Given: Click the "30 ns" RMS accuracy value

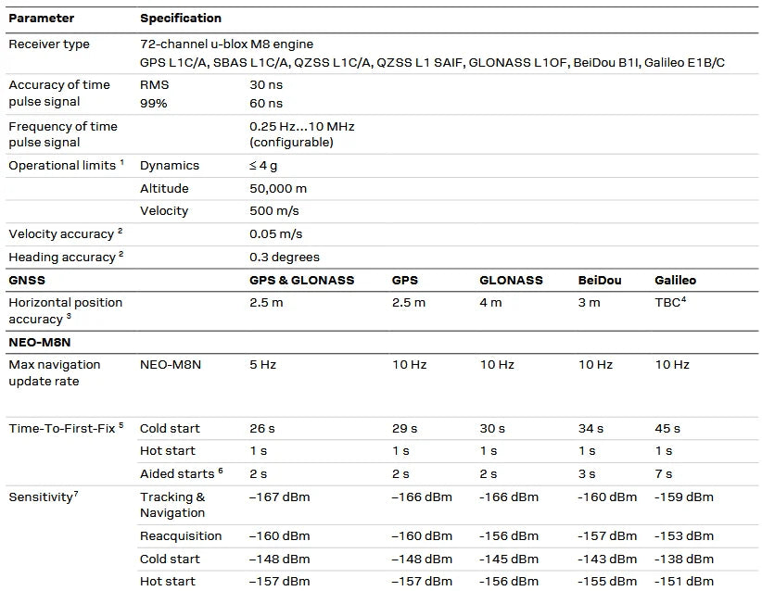Looking at the screenshot, I should point(266,85).
